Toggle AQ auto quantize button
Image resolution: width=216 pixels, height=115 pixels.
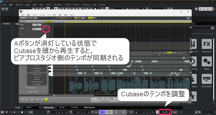click(31, 112)
